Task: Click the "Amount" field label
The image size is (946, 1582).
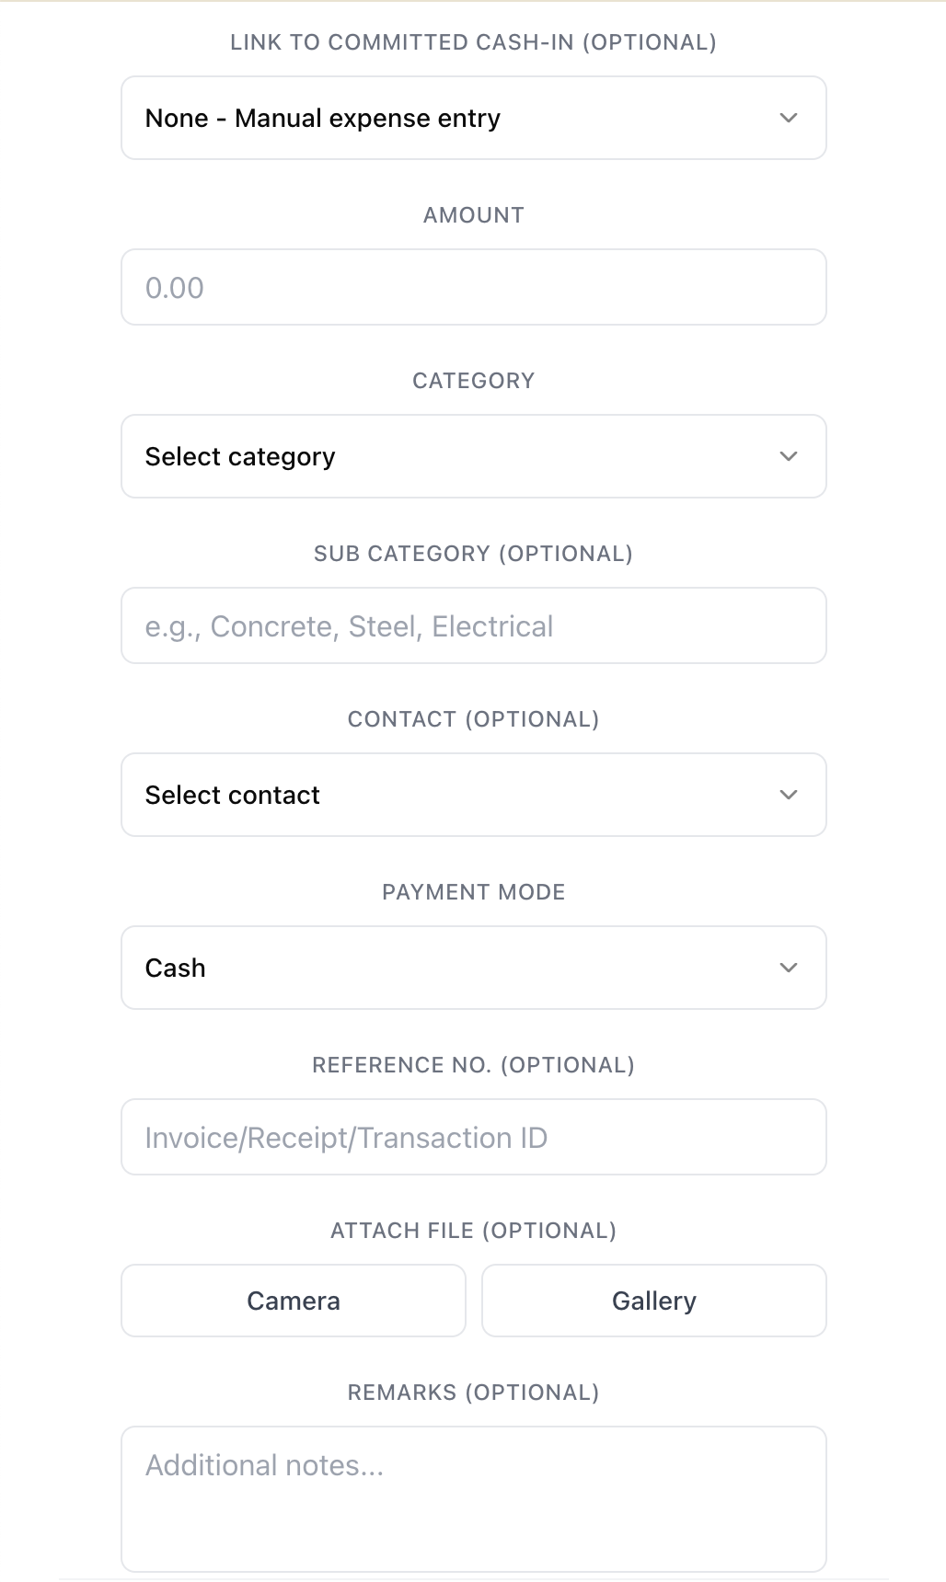Action: click(x=473, y=215)
